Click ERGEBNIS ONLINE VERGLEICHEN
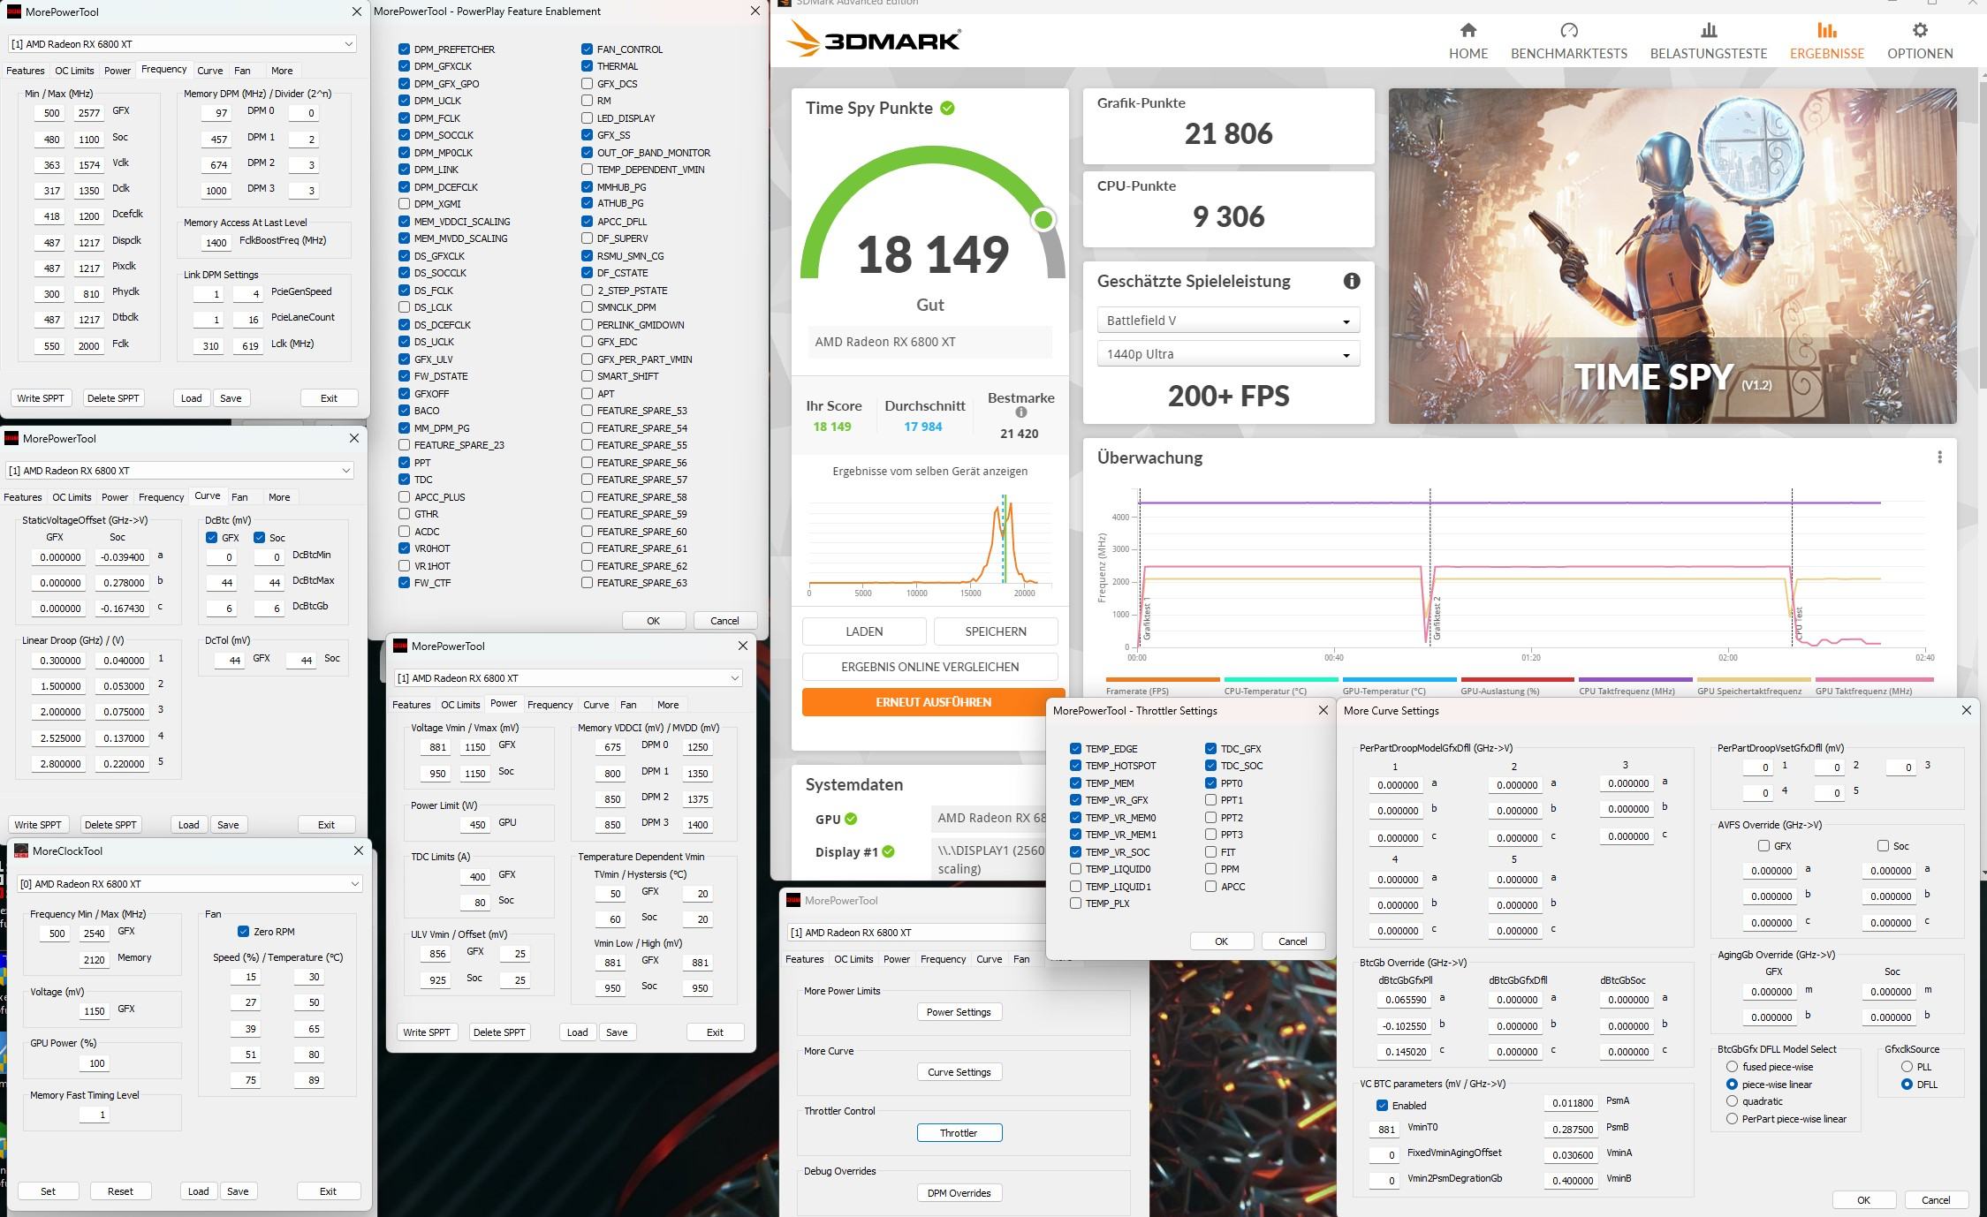 [x=929, y=667]
